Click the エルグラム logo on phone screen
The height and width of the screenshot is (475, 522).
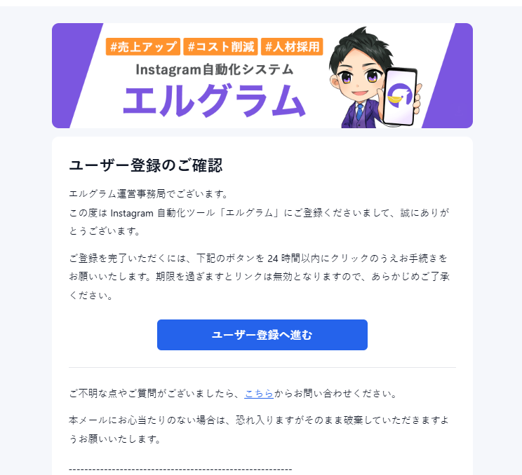399,96
